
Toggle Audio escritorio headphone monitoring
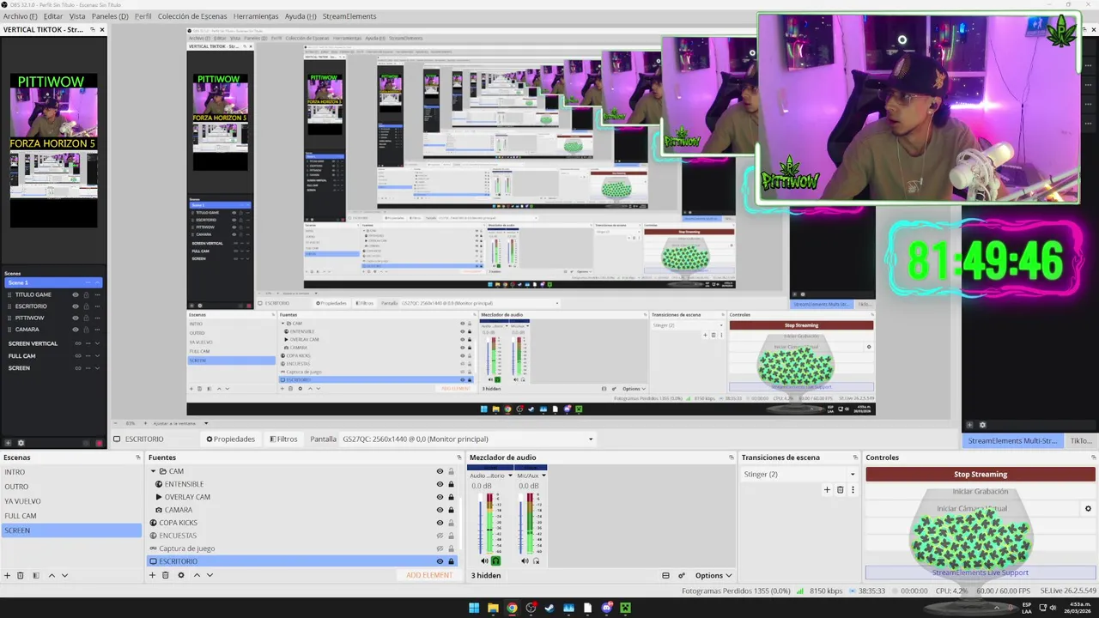[x=495, y=561]
